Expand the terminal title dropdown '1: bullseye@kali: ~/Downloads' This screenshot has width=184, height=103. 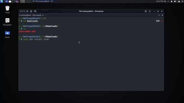pyautogui.click(x=31, y=15)
